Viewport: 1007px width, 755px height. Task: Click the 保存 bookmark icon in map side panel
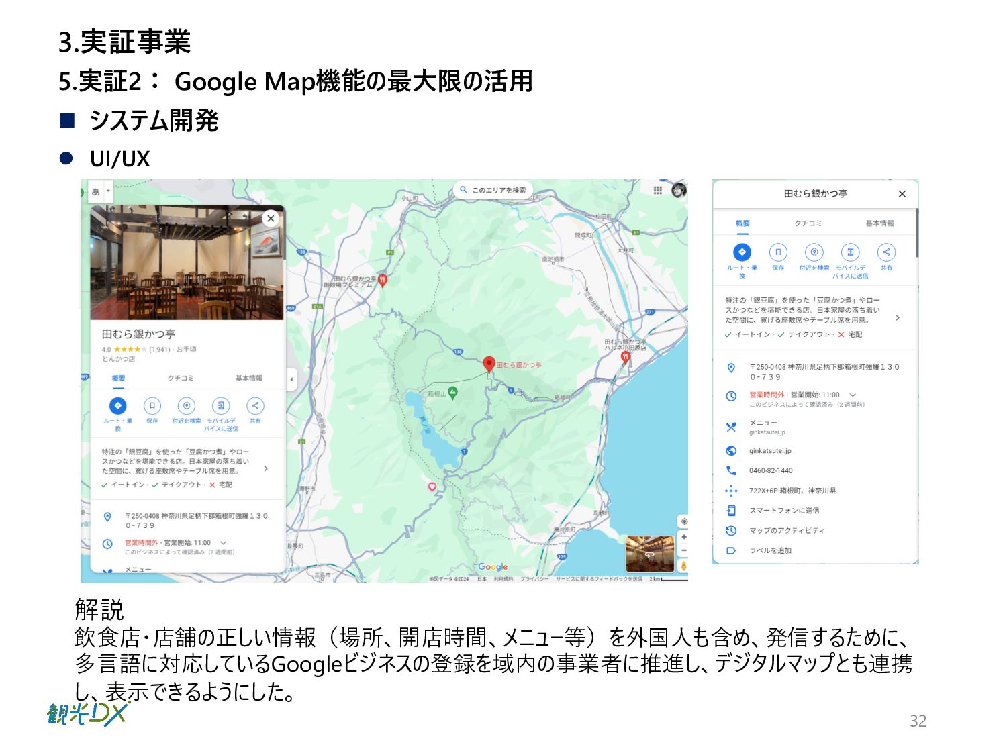tap(152, 405)
